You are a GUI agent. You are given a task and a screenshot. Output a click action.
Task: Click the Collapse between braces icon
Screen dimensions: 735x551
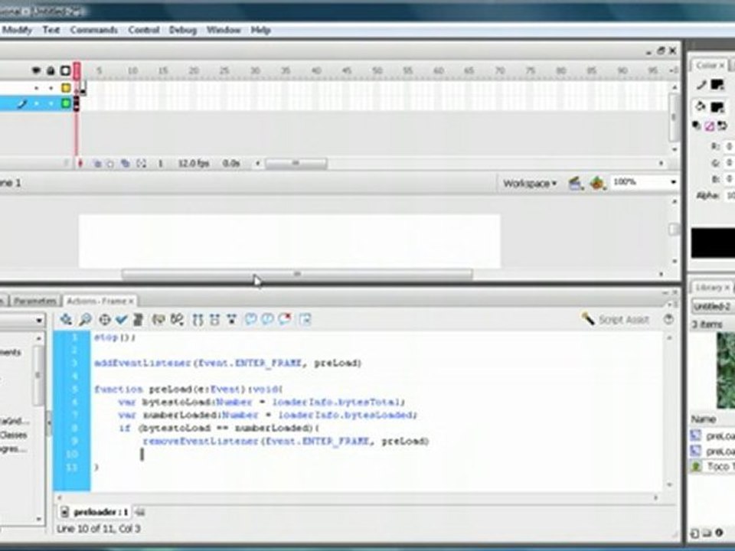[x=198, y=320]
